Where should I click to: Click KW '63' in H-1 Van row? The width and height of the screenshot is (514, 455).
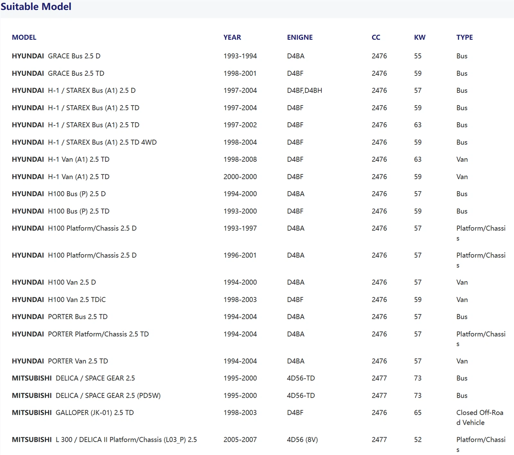(x=418, y=159)
